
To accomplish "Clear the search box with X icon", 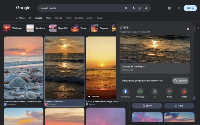I will click(x=126, y=8).
